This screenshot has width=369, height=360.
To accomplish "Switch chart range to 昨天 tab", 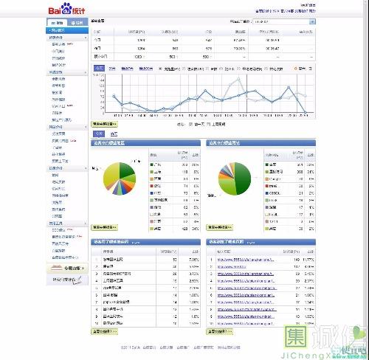I will click(112, 69).
